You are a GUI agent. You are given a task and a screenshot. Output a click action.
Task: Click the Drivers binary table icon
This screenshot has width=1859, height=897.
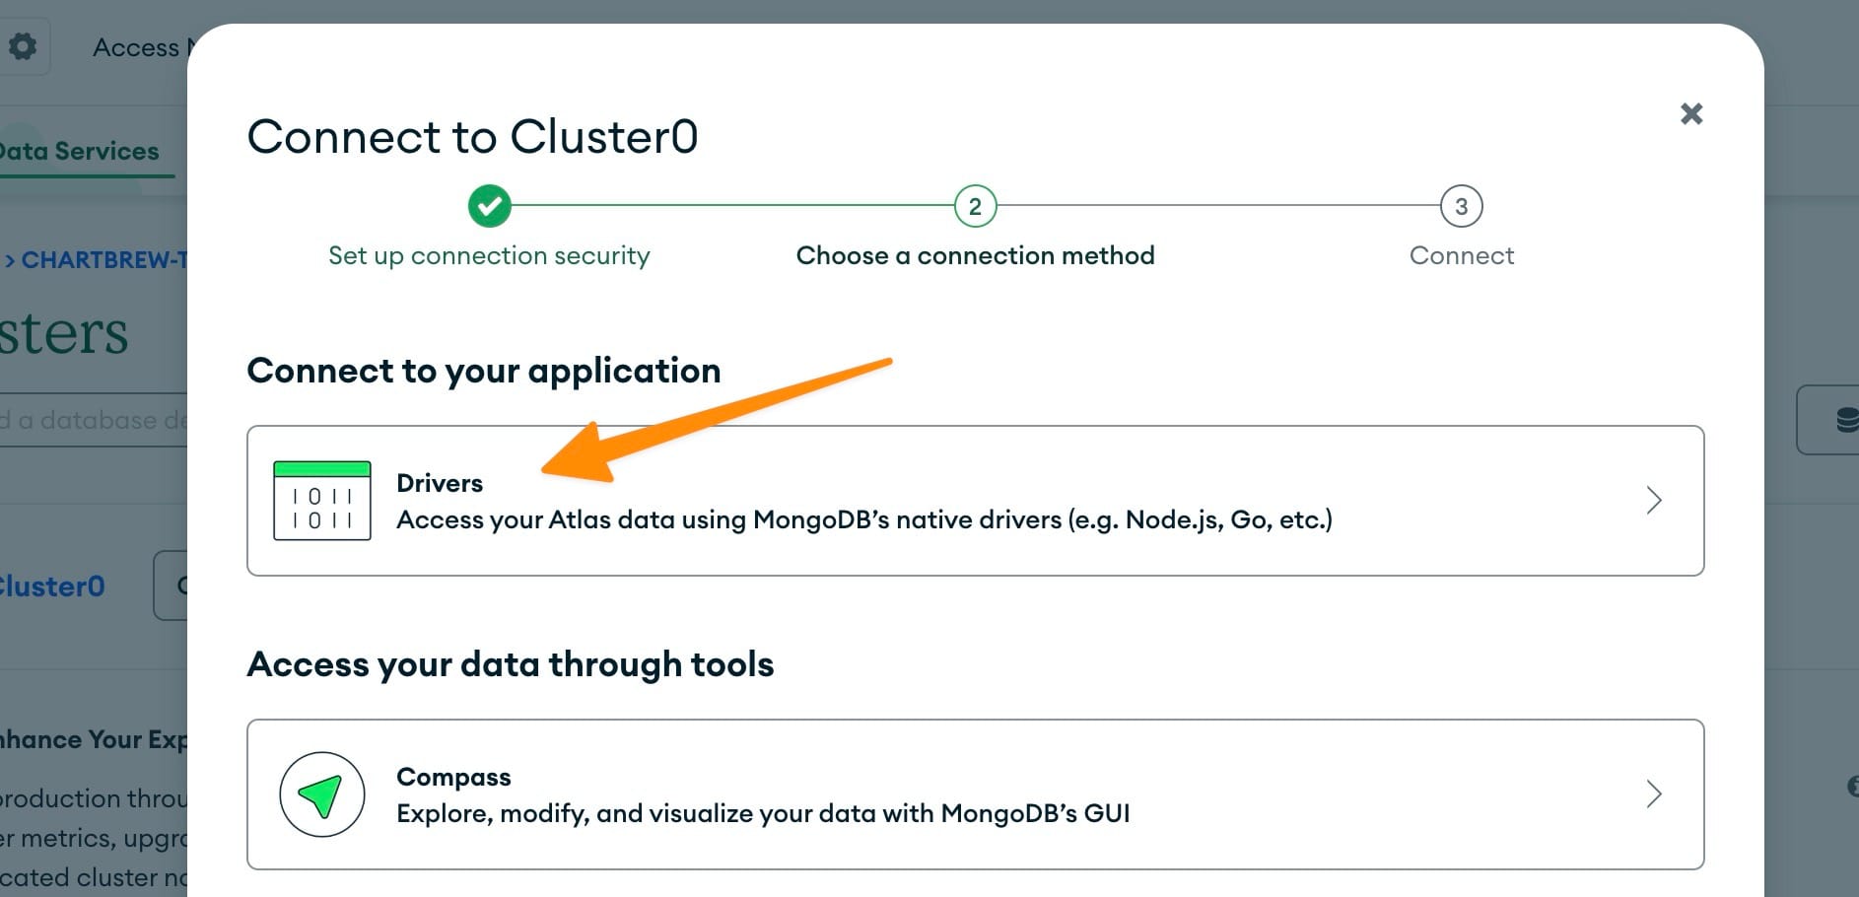click(x=321, y=500)
